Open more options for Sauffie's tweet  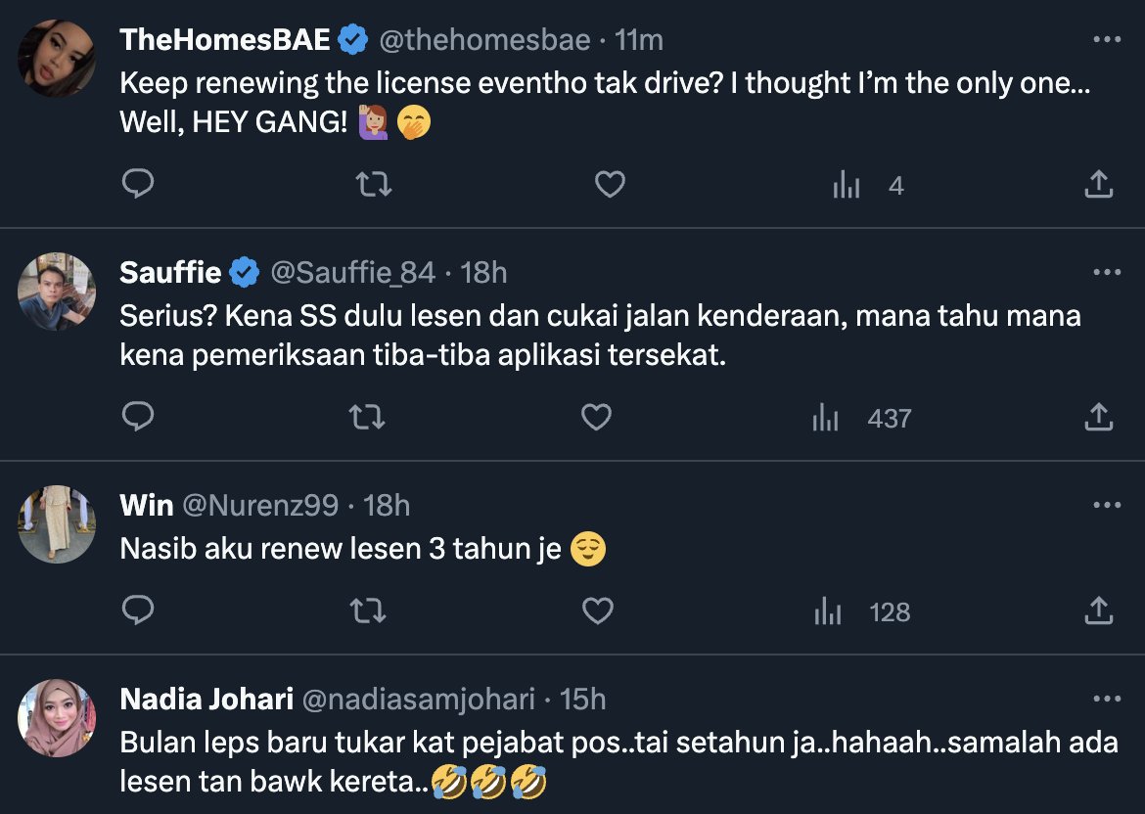point(1106,272)
